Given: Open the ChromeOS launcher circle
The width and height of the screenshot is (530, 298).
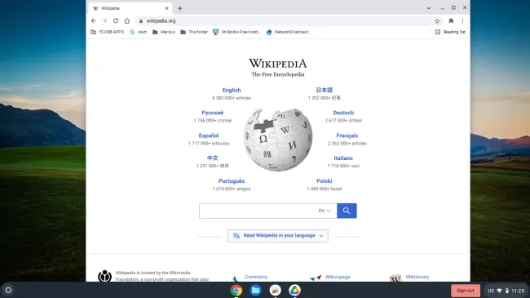Looking at the screenshot, I should coord(8,290).
